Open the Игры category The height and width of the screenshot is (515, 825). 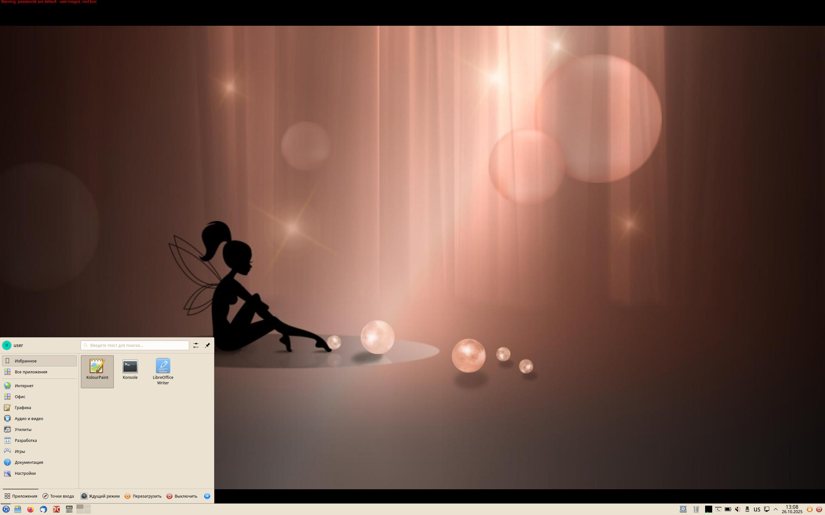click(39, 451)
